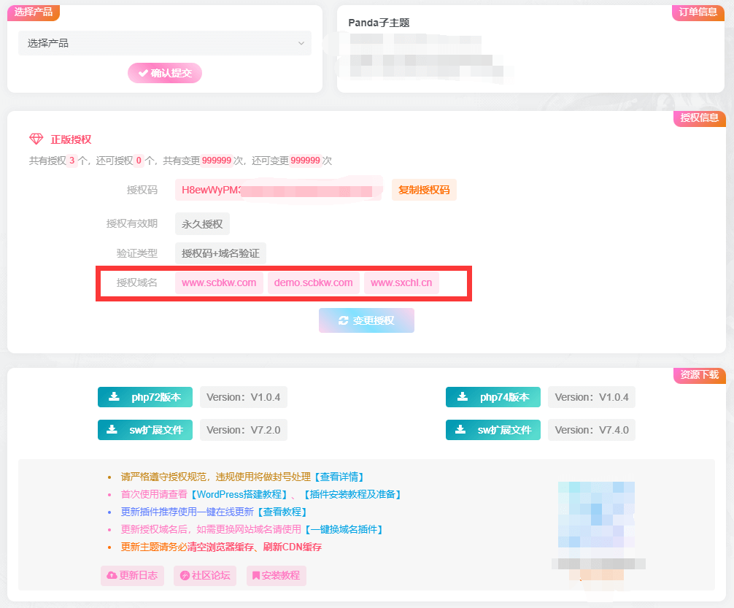Click download icon of sw扩展文件 V7.4.0

[x=460, y=429]
